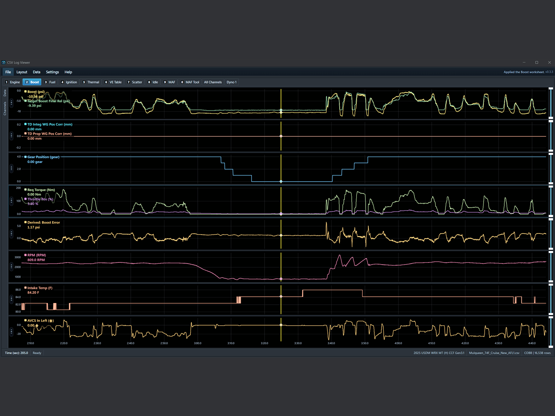Click the Throttle Pos (%) channel label
555x416 pixels.
coord(40,199)
